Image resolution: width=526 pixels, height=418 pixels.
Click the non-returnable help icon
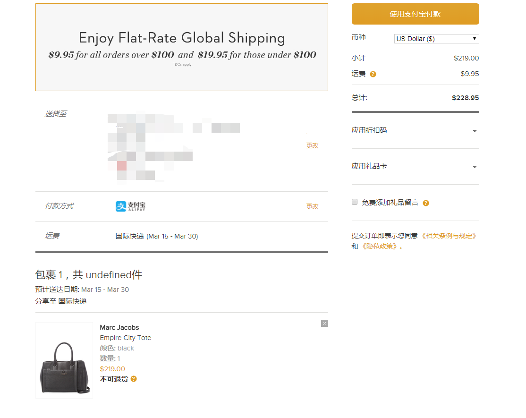[134, 379]
